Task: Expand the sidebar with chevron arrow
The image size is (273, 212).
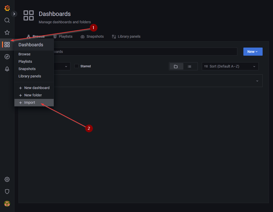Action: click(14, 14)
